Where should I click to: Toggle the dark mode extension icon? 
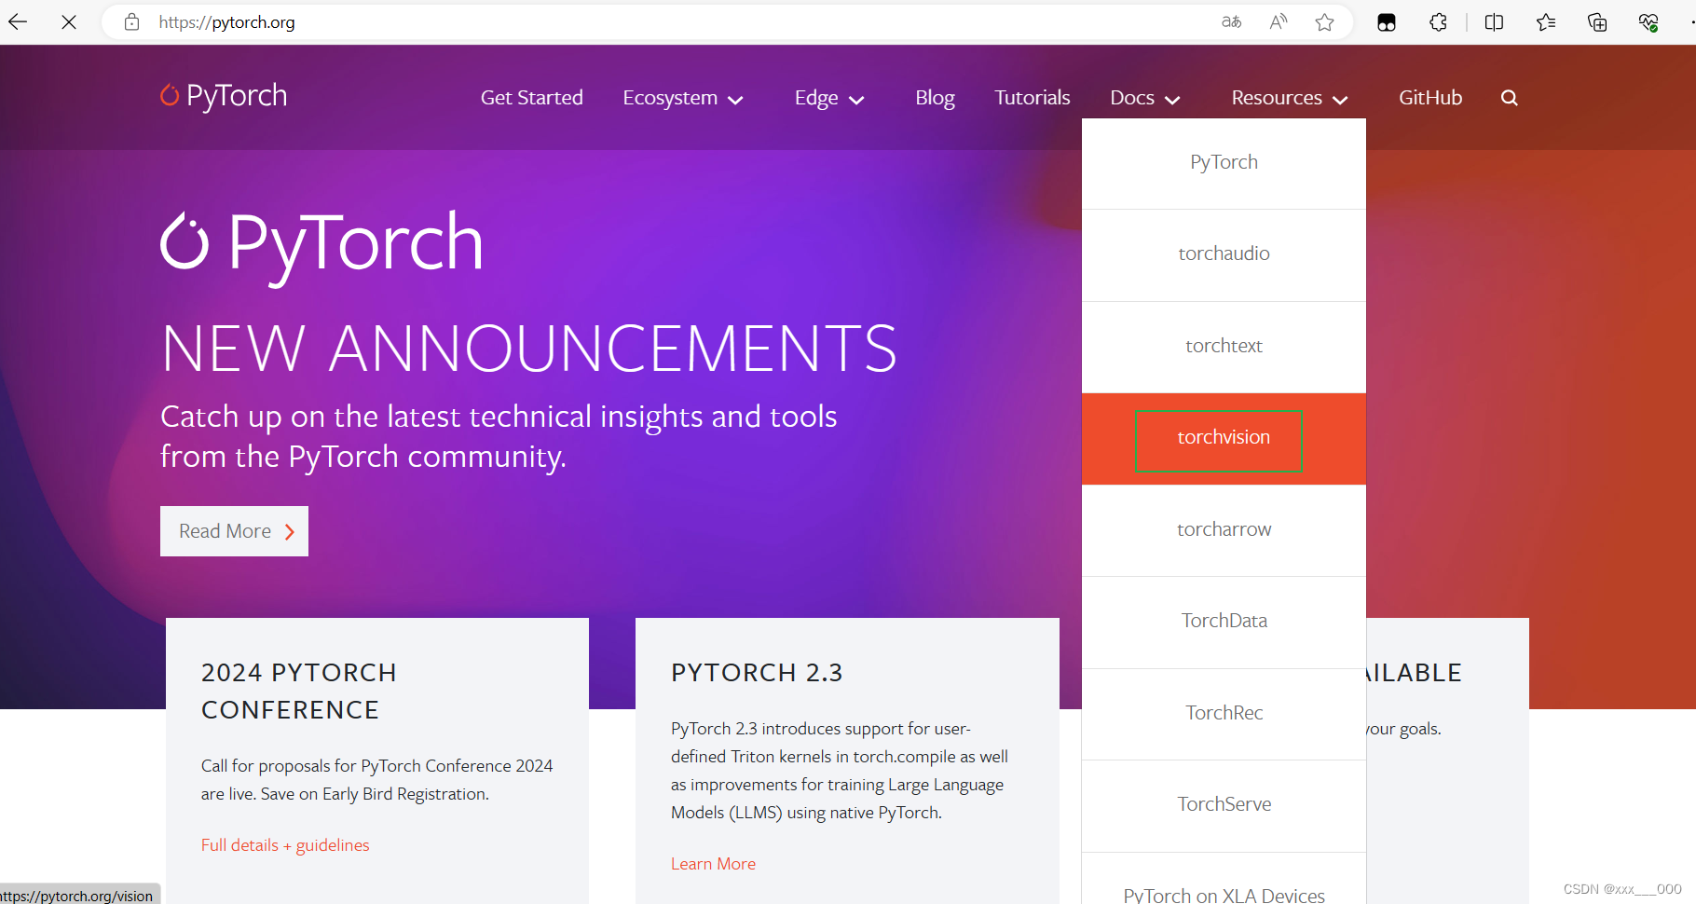click(x=1386, y=21)
